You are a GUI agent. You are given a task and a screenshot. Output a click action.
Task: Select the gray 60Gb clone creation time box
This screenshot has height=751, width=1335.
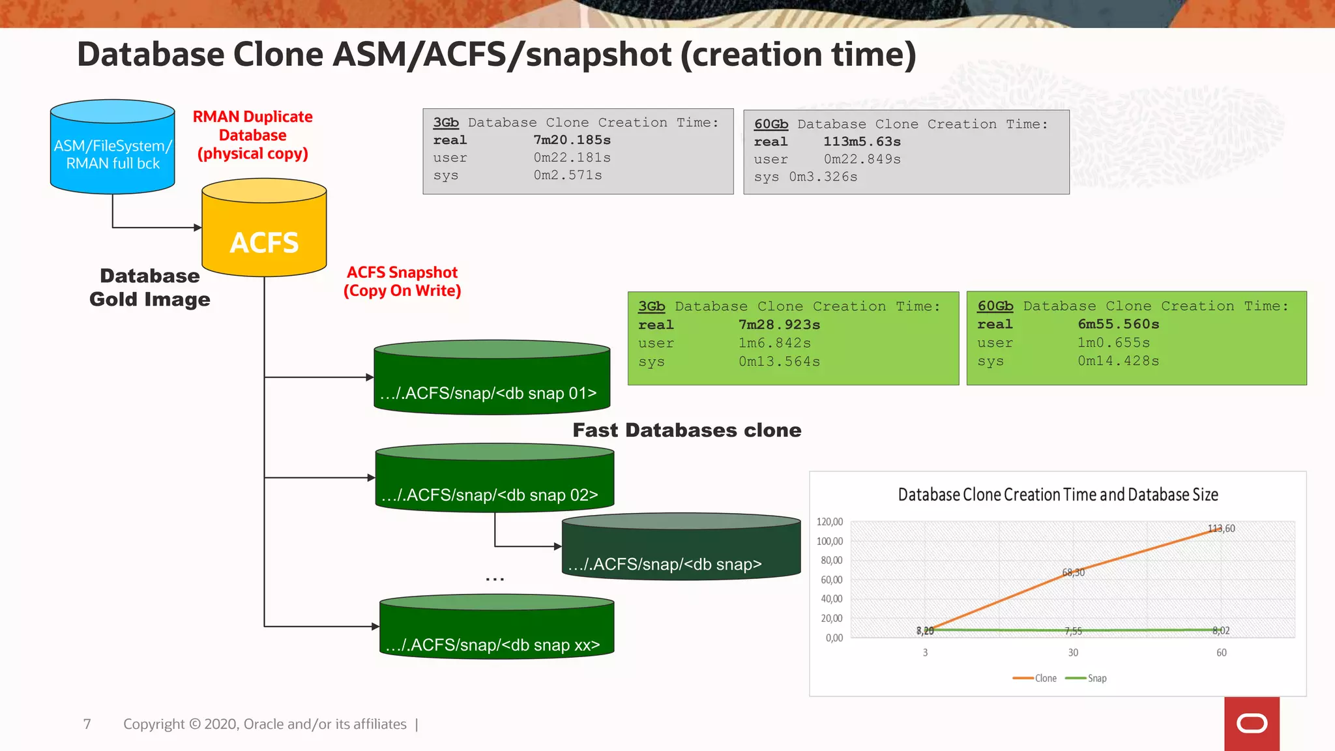906,152
